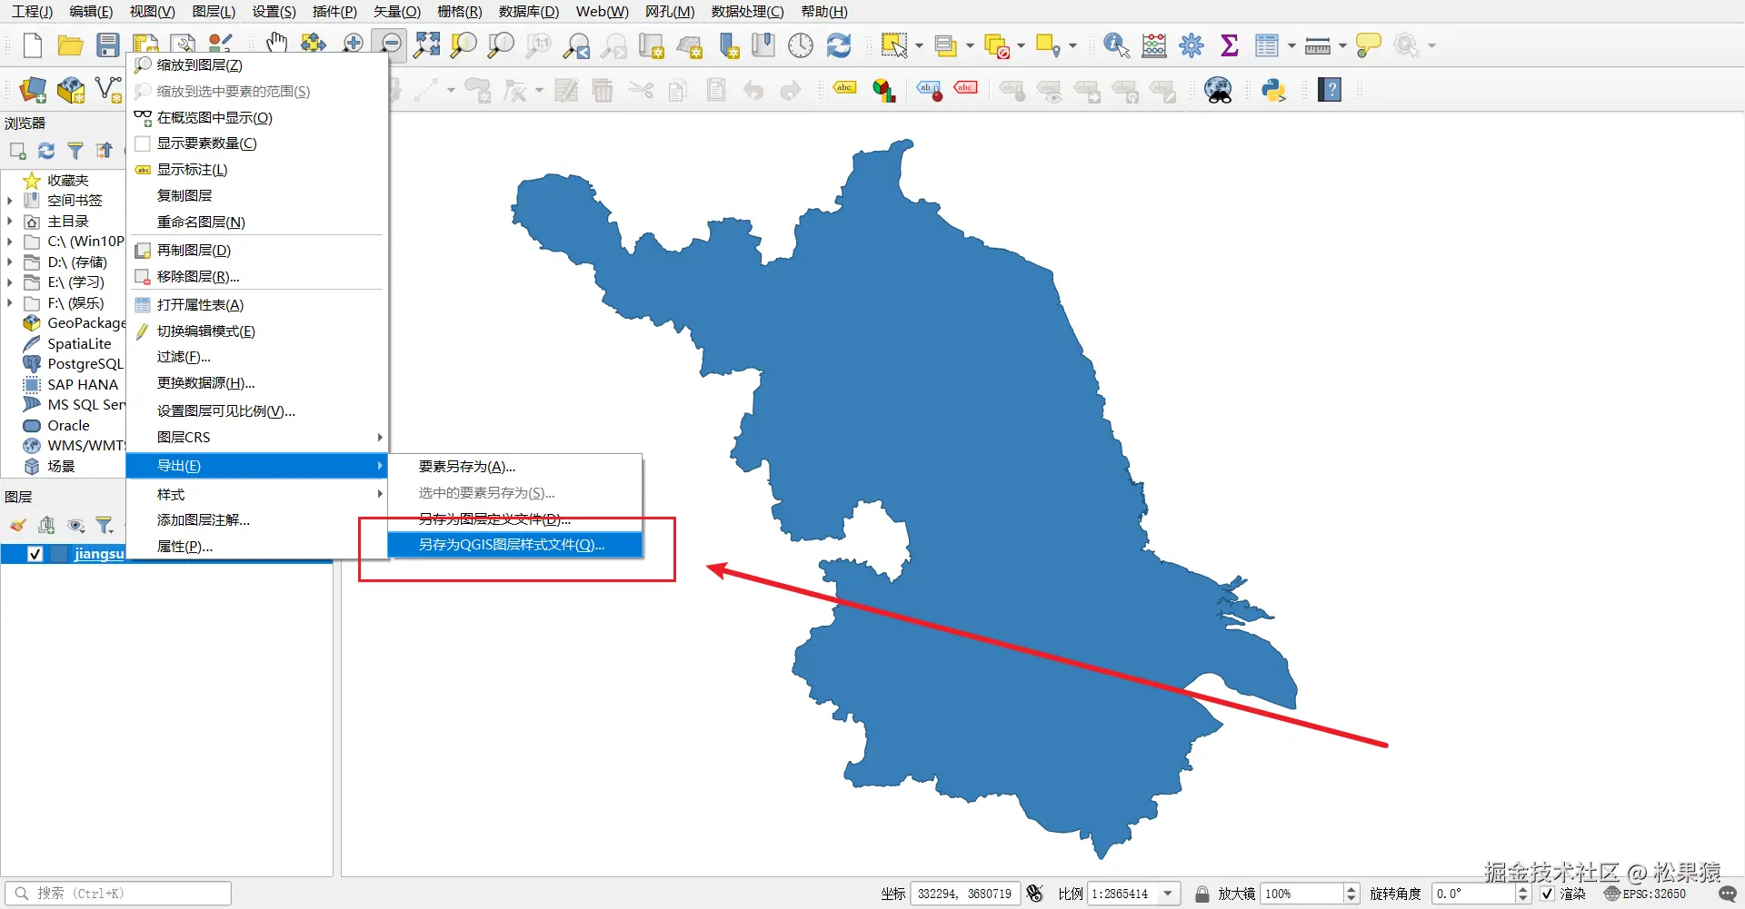
Task: Open the measure ruler tool dropdown arrow
Action: pos(1342,45)
